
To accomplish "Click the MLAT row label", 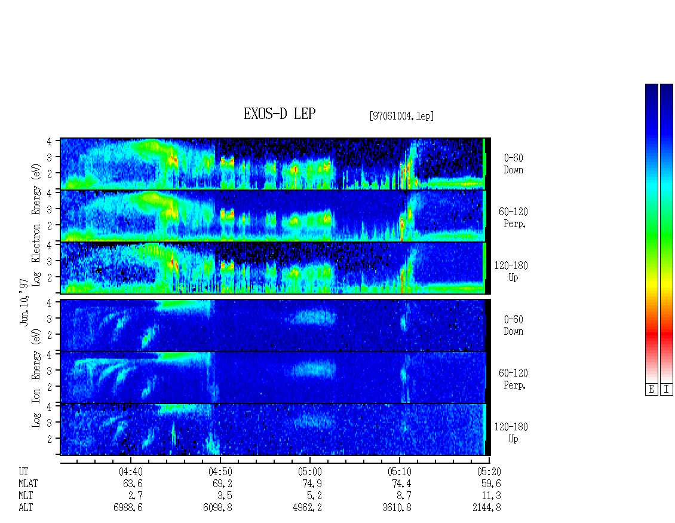I will [x=28, y=484].
